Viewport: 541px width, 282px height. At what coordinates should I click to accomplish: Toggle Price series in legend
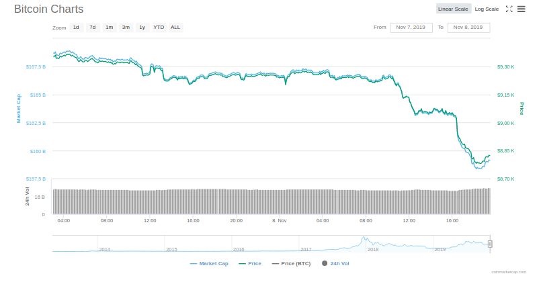click(250, 263)
